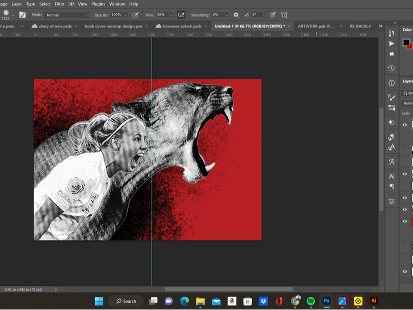Click the Smoothing 0% field
The width and height of the screenshot is (413, 310).
(218, 15)
